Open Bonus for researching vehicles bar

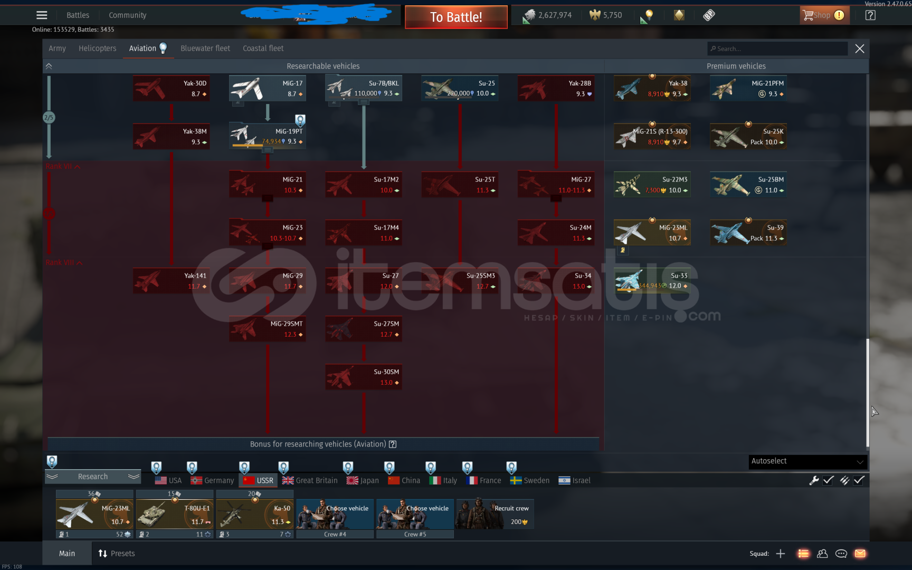click(323, 444)
